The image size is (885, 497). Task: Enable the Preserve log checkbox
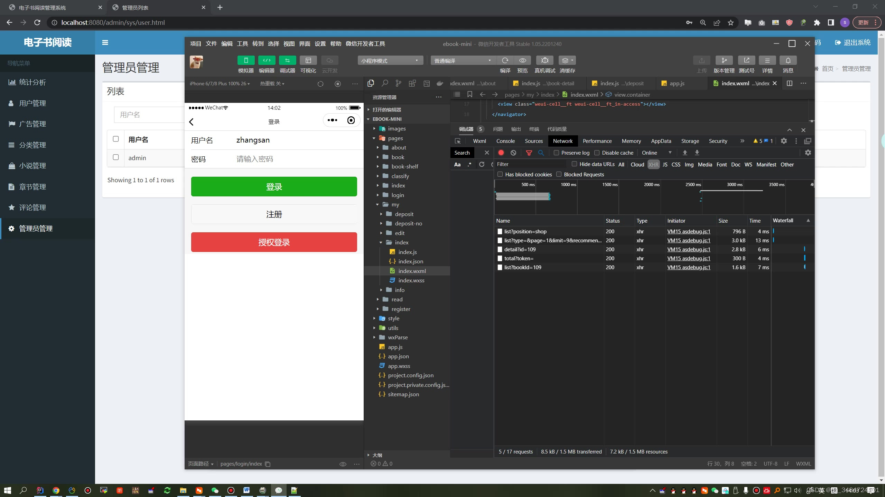click(x=556, y=153)
